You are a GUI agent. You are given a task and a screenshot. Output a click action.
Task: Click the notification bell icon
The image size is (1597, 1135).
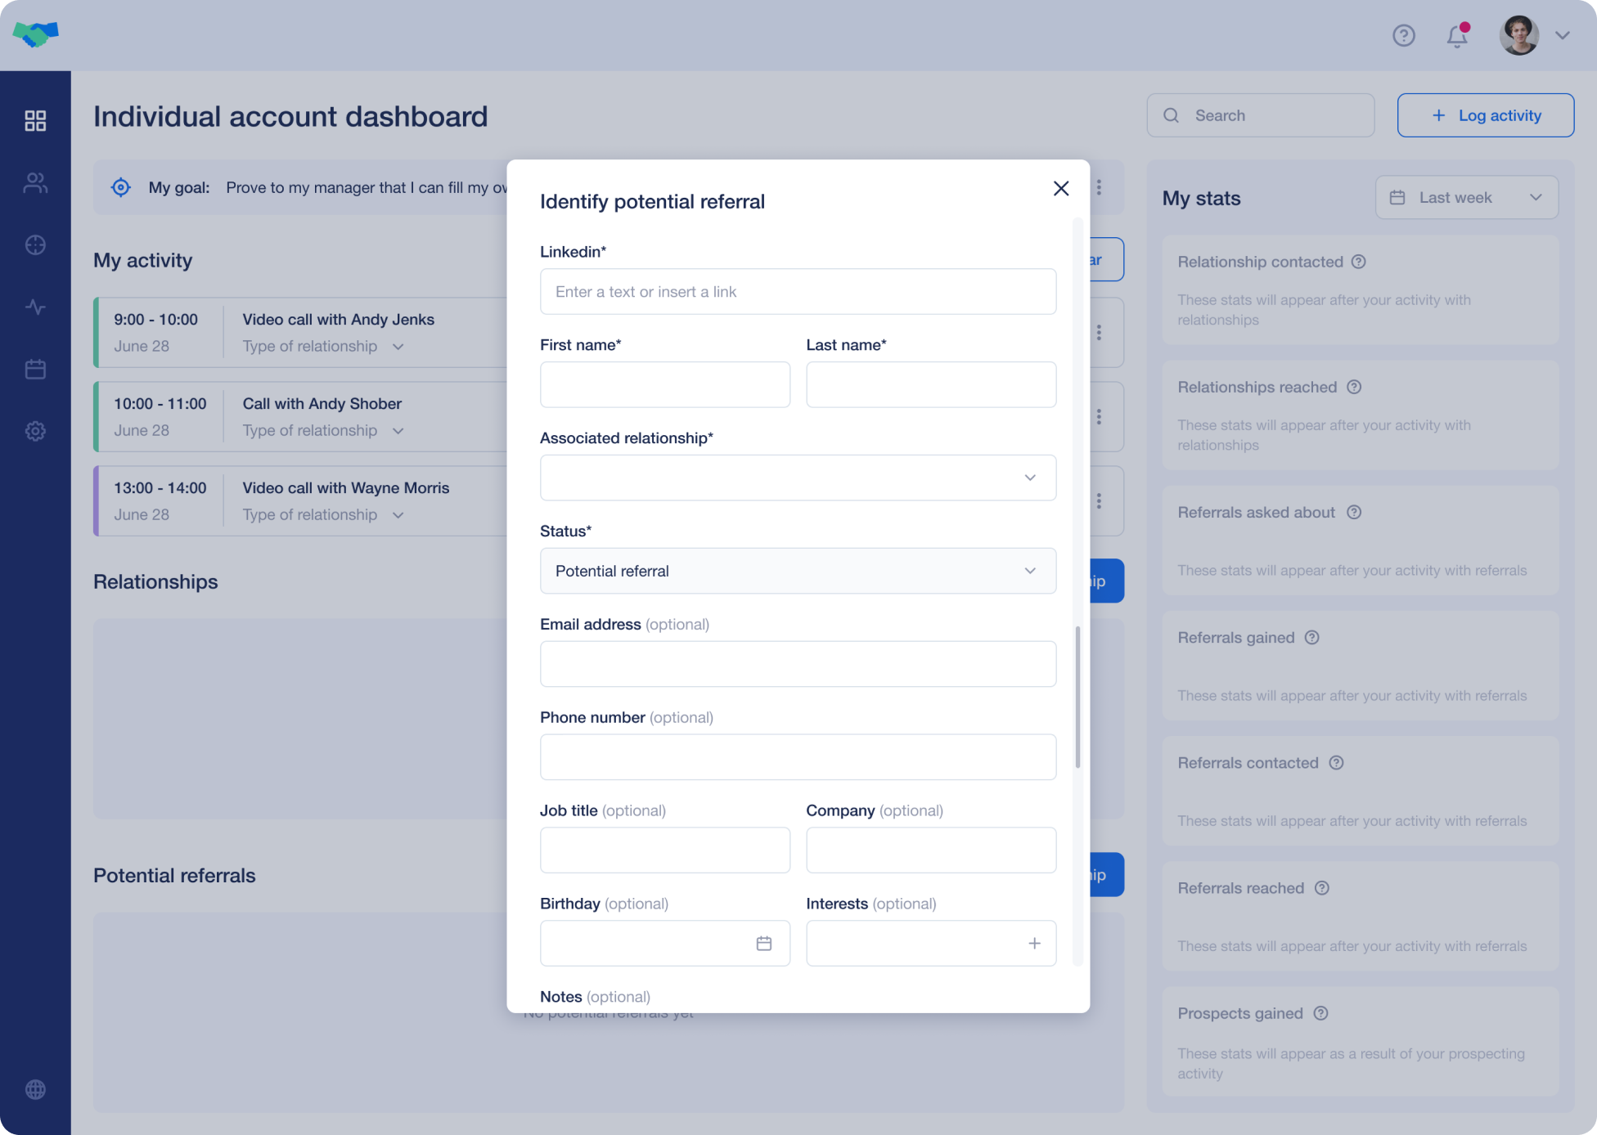coord(1456,36)
